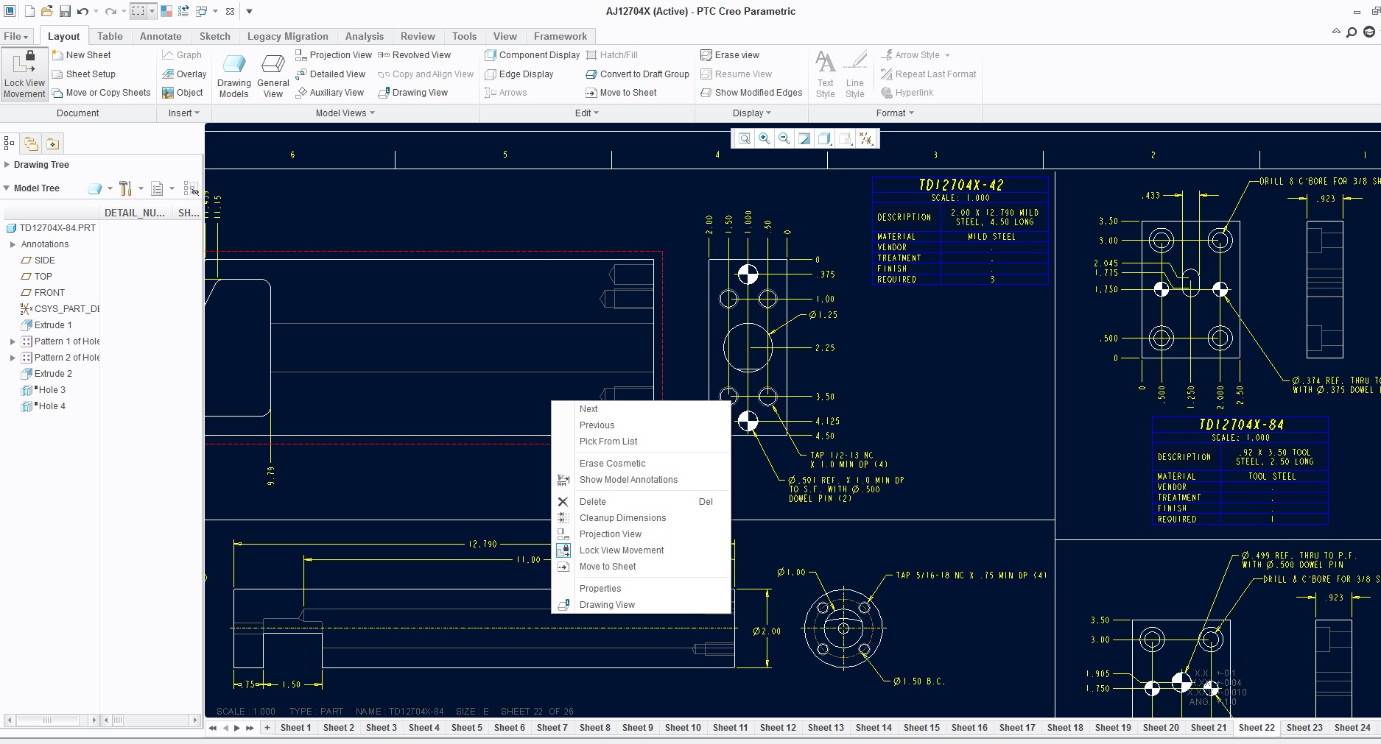Open datum display filters icon
The height and width of the screenshot is (744, 1381).
pyautogui.click(x=866, y=138)
